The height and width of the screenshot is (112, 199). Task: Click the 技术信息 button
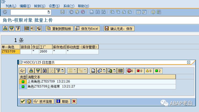click(43, 101)
